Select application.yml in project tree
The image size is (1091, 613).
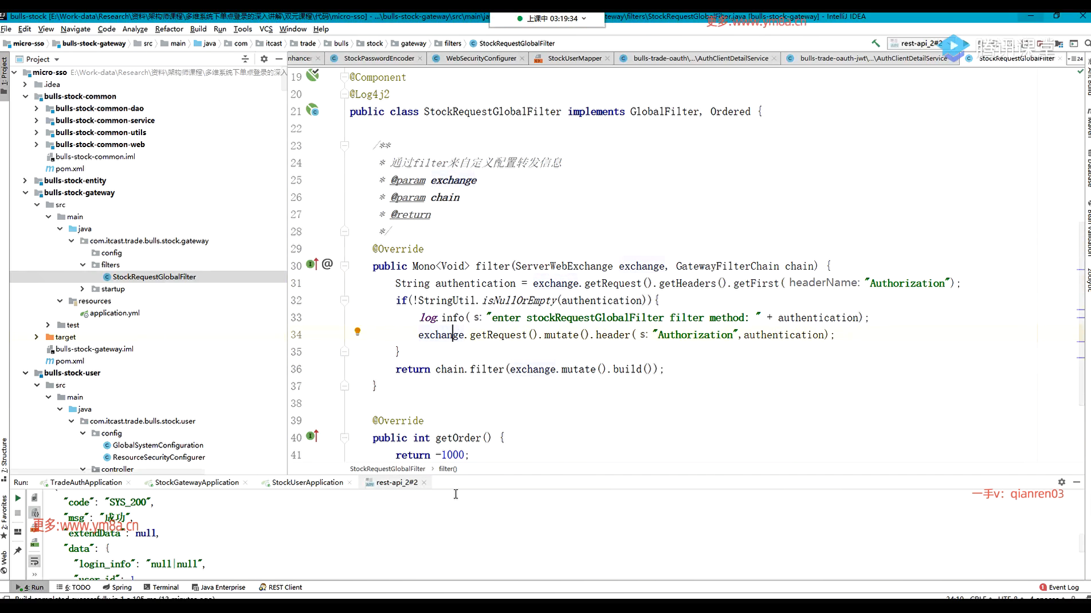click(114, 313)
